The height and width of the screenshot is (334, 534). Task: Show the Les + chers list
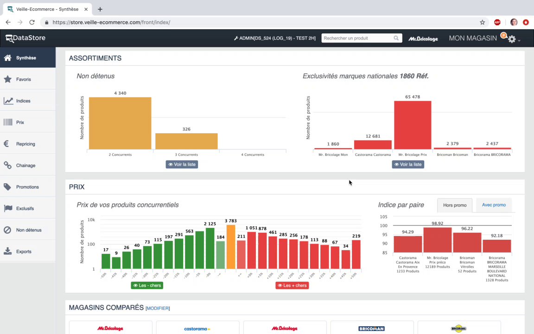point(292,285)
